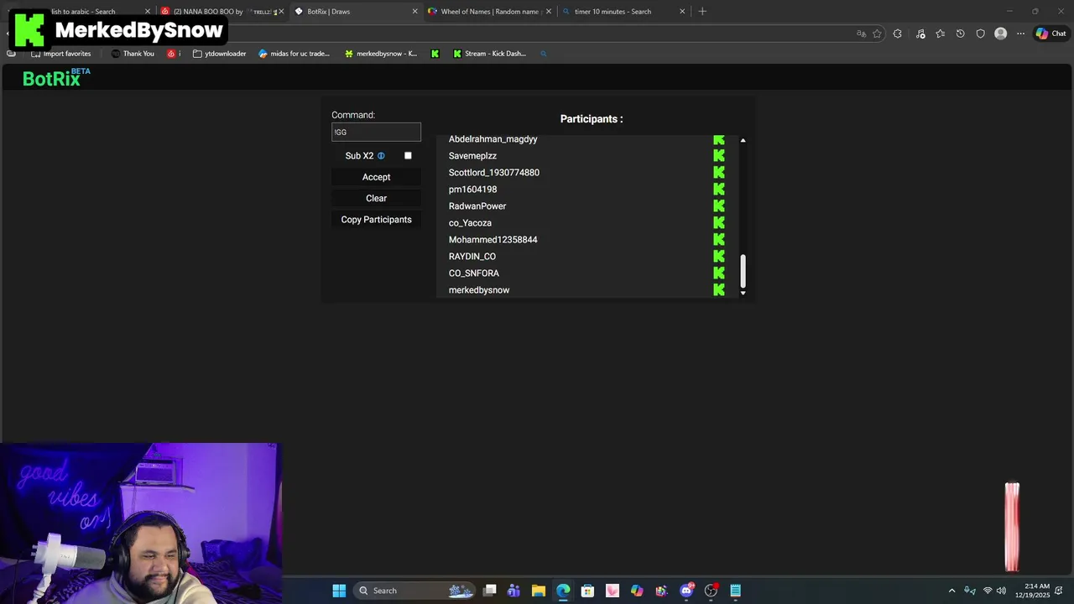
Task: Open the browser profile avatar
Action: coord(1000,34)
